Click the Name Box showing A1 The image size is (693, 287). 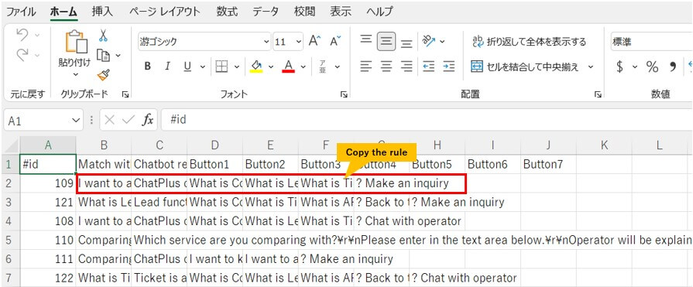coord(36,120)
